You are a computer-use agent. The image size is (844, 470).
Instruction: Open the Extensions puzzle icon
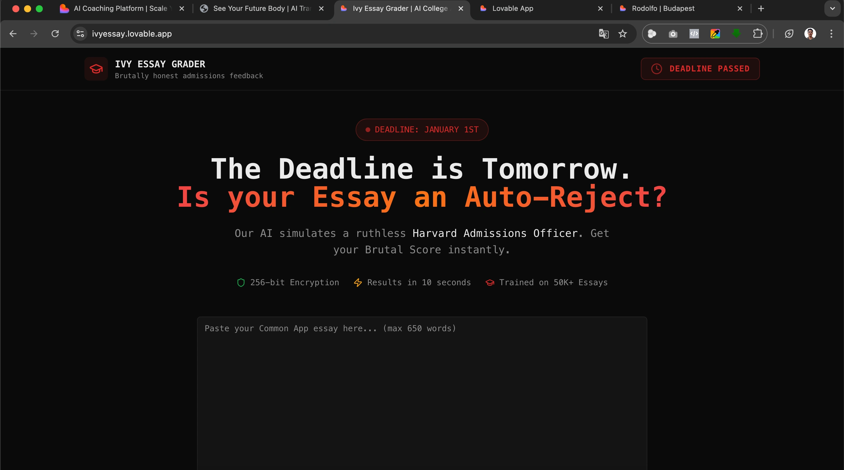coord(757,34)
